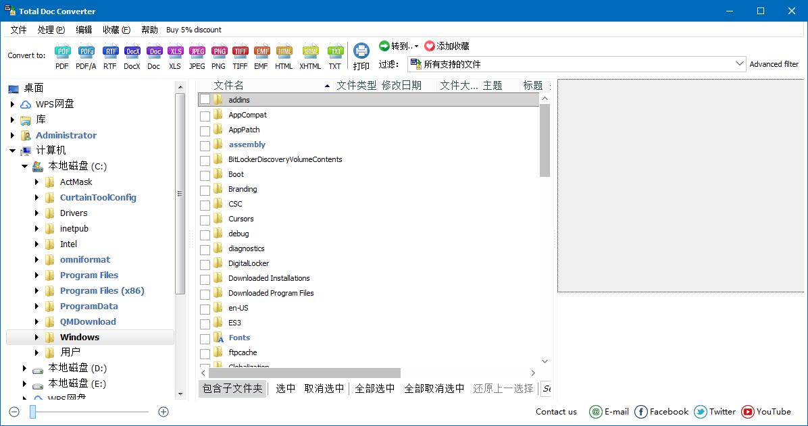Zoom out with the minus icon
The height and width of the screenshot is (426, 808).
click(14, 412)
